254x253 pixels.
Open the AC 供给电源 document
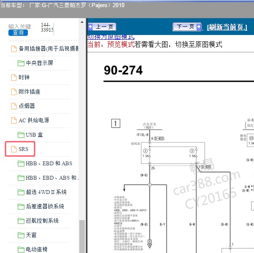tap(30, 120)
